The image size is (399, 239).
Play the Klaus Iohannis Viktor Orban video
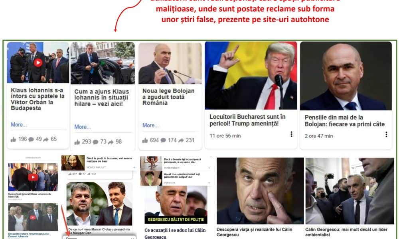point(38,63)
